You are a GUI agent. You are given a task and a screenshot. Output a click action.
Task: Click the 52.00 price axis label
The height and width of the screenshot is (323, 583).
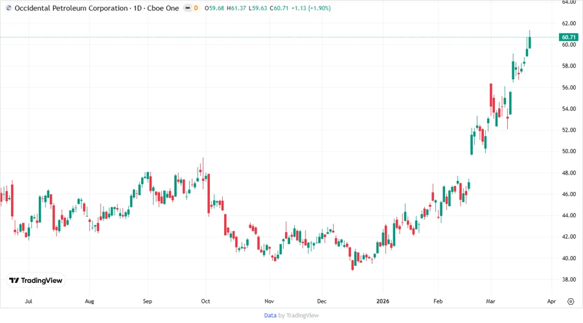coord(569,130)
